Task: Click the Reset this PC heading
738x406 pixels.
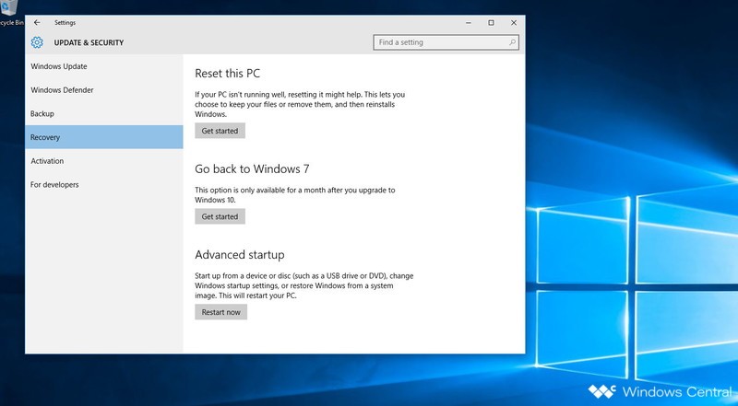Action: pos(227,74)
